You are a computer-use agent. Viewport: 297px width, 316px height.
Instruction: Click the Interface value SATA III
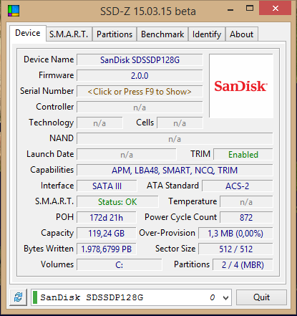point(107,186)
